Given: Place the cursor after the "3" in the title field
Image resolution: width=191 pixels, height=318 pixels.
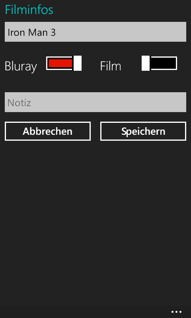Looking at the screenshot, I should click(57, 33).
